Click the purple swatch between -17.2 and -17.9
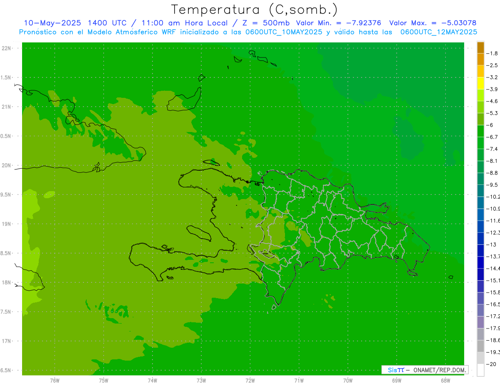The height and width of the screenshot is (386, 500). [x=480, y=322]
